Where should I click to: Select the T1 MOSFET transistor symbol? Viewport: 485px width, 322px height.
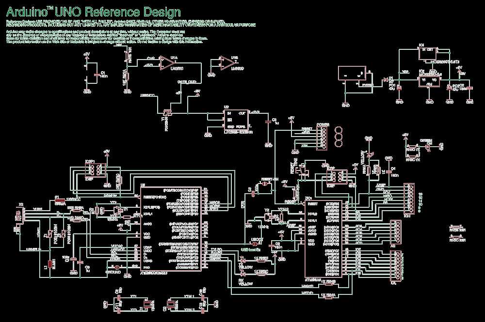(167, 113)
